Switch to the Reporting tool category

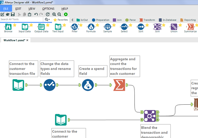[x=188, y=20]
